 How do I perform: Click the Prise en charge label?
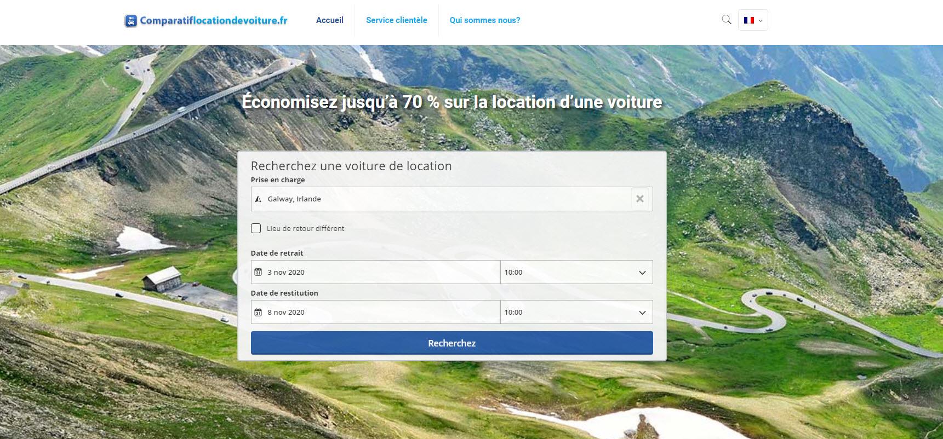click(278, 180)
